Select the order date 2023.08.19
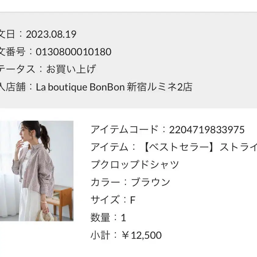Viewport: 257px width, 257px height. pyautogui.click(x=51, y=34)
